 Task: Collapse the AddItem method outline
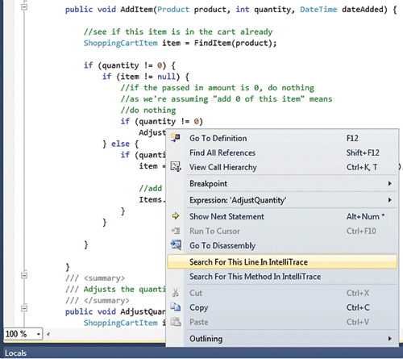24,6
